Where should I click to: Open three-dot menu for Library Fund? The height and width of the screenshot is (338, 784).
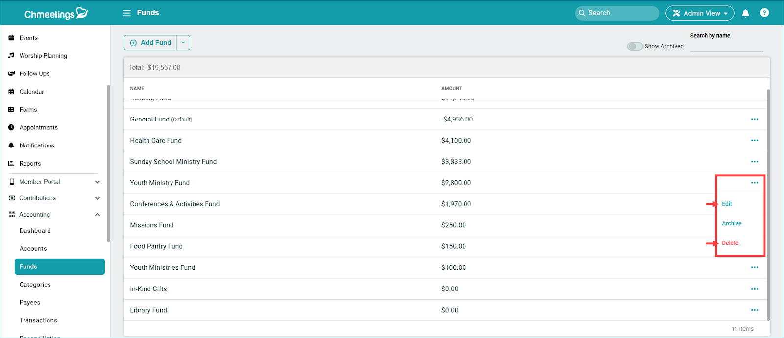[x=754, y=310]
